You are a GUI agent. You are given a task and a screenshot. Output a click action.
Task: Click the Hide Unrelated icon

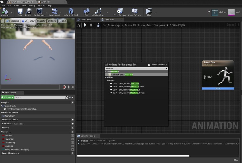tap(98, 12)
